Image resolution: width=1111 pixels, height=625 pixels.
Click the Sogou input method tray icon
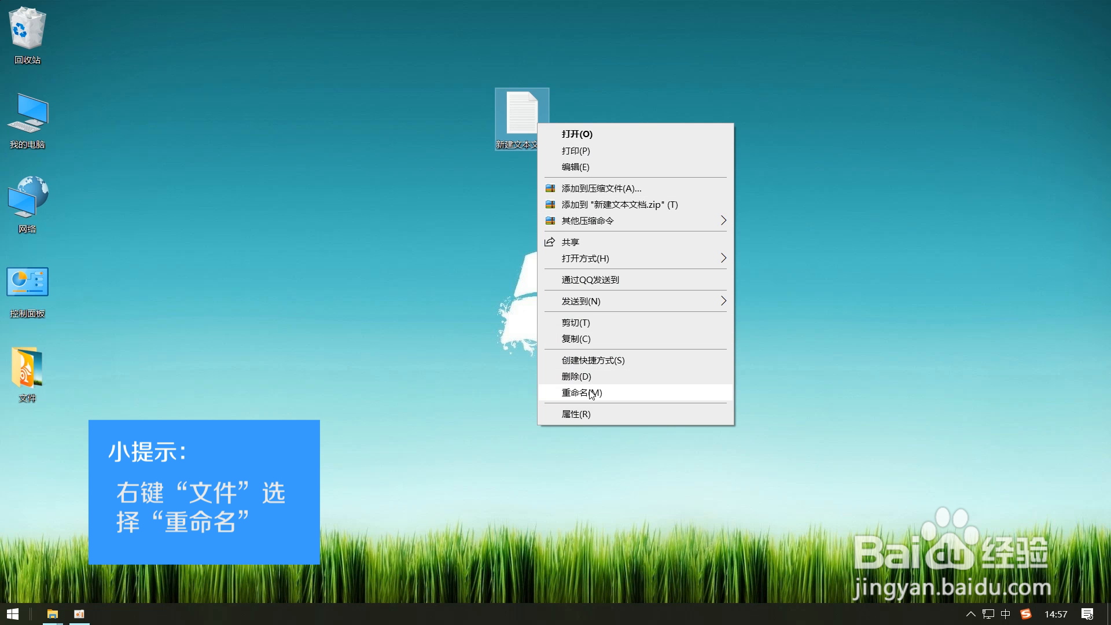(1025, 614)
